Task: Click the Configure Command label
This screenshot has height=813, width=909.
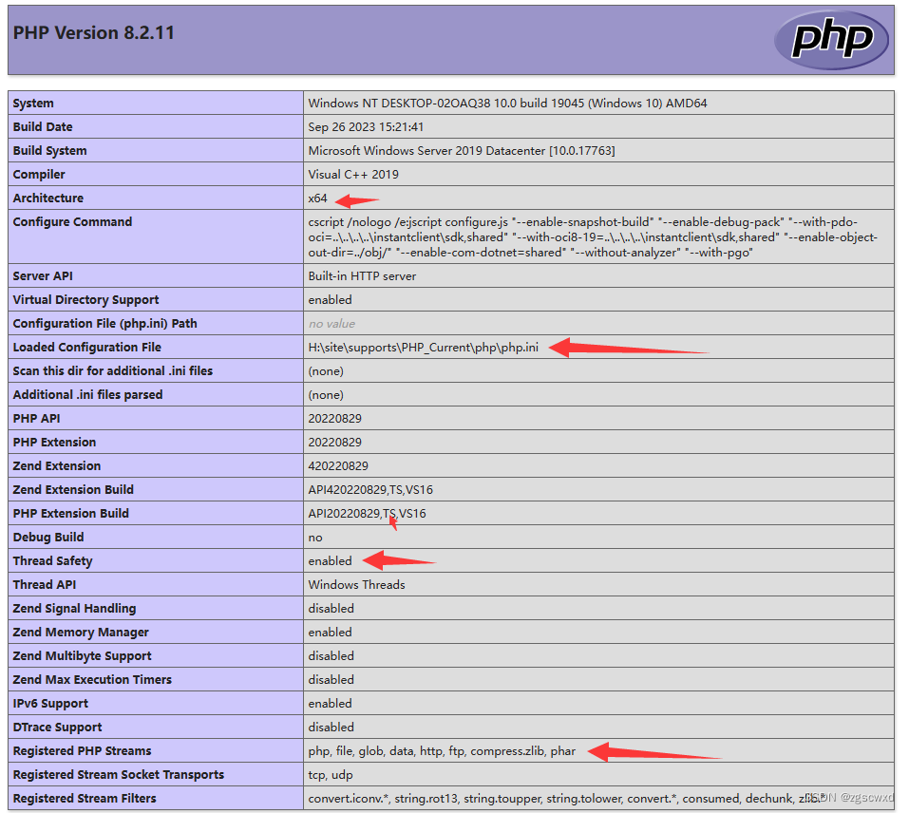Action: pos(72,222)
